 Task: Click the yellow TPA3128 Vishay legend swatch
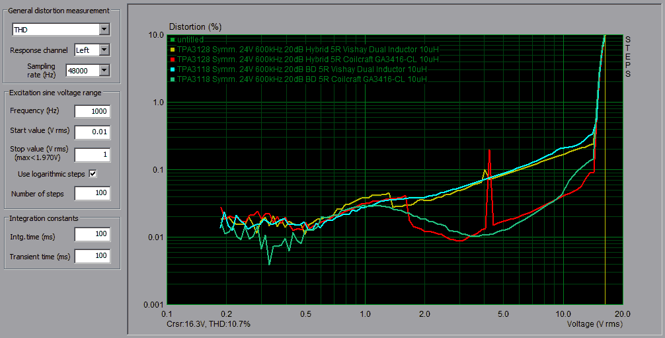173,50
